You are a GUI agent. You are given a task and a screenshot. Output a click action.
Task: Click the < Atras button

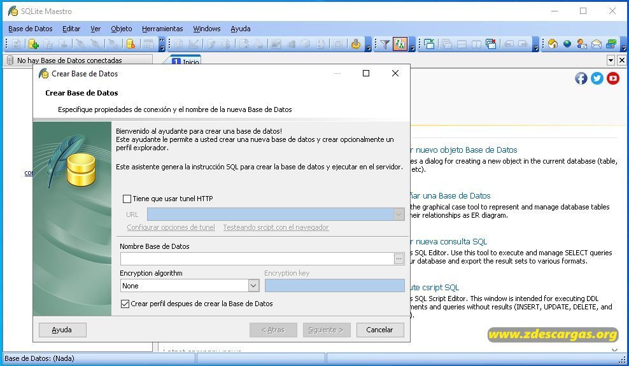(x=273, y=330)
